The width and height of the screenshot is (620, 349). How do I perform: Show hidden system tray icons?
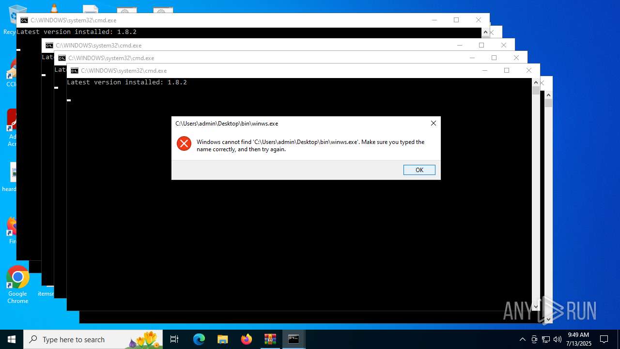click(x=522, y=339)
